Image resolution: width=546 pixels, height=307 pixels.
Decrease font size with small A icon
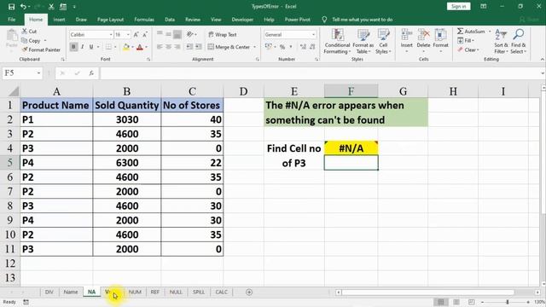pos(145,34)
